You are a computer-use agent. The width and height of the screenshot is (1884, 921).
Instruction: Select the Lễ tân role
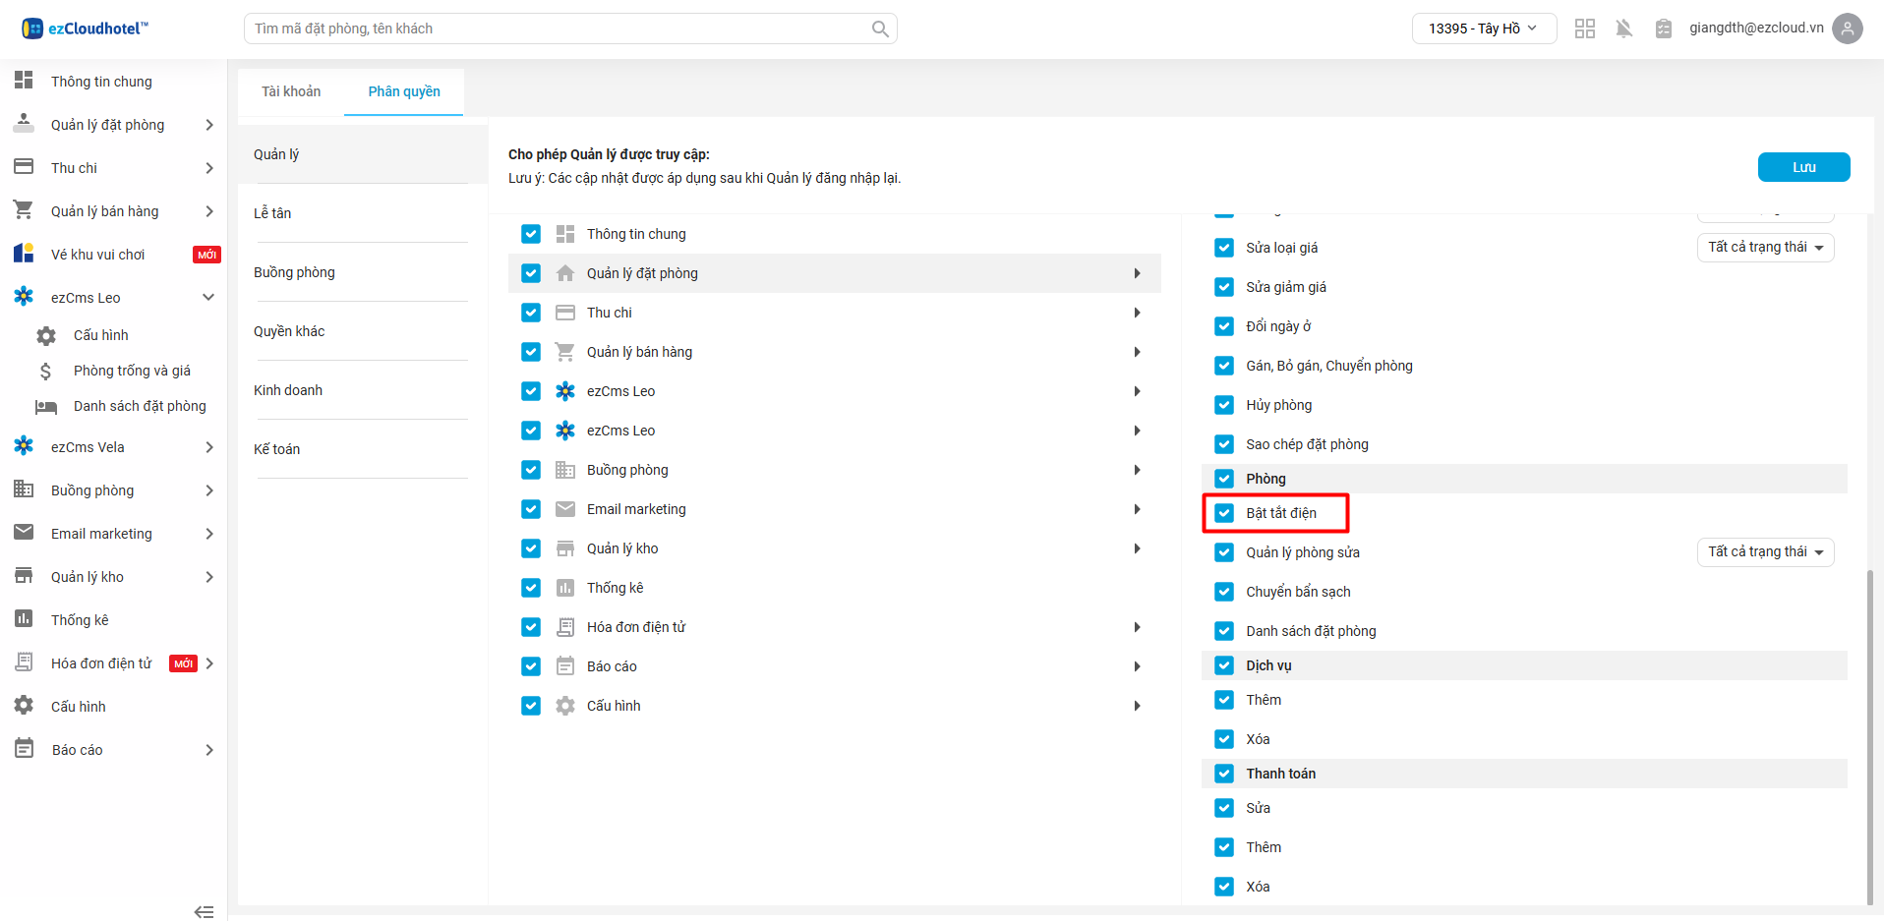272,213
